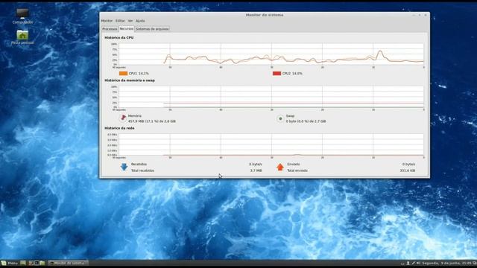This screenshot has height=268, width=477.
Task: Click the user icon in system tray
Action: click(408, 263)
